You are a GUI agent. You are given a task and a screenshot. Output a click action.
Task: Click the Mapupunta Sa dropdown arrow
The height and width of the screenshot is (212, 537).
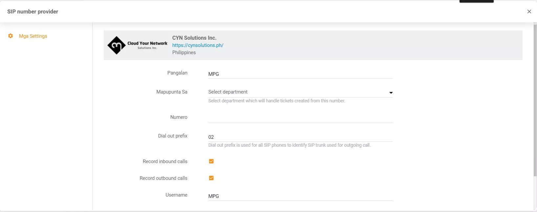pos(391,93)
